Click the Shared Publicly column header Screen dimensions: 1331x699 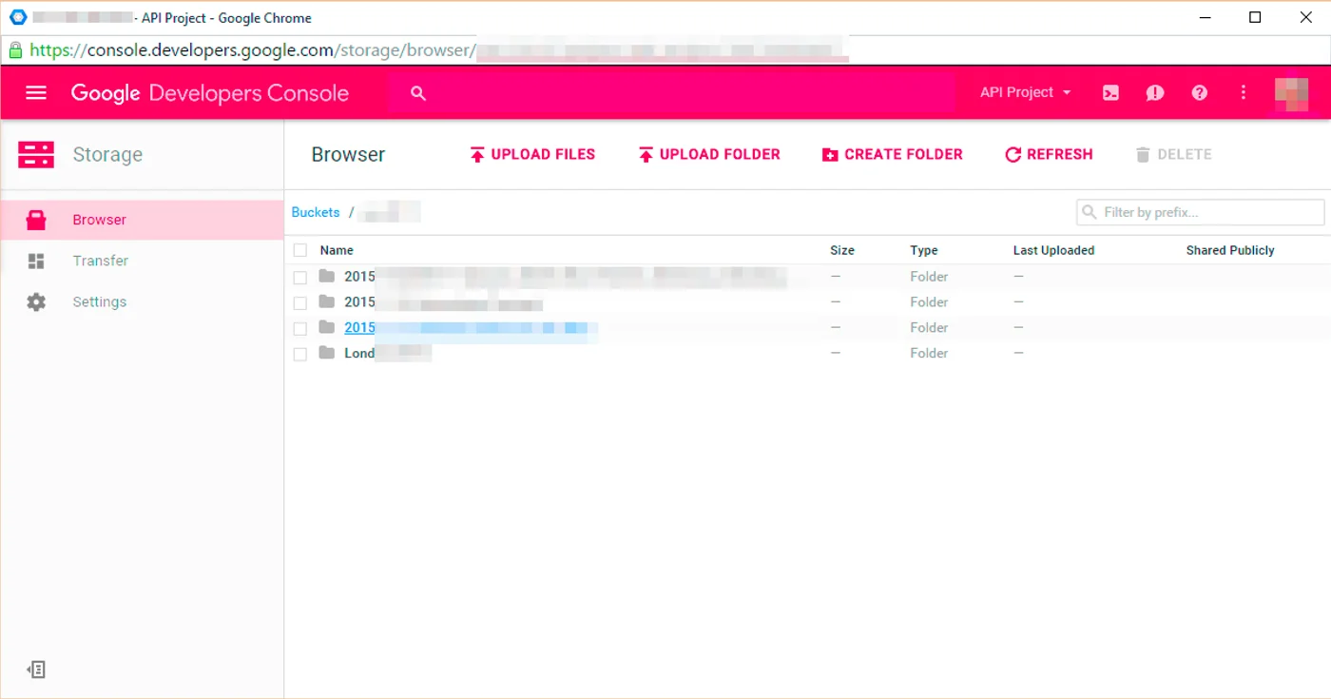1230,250
